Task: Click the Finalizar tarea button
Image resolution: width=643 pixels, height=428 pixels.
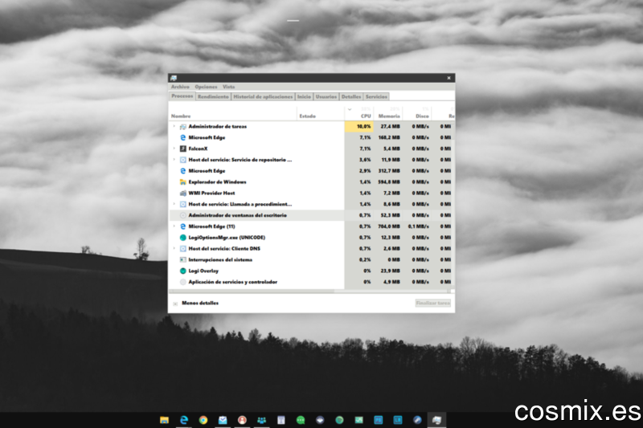Action: pyautogui.click(x=433, y=303)
